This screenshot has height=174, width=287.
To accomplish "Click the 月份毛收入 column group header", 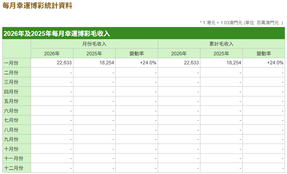I will point(94,44).
